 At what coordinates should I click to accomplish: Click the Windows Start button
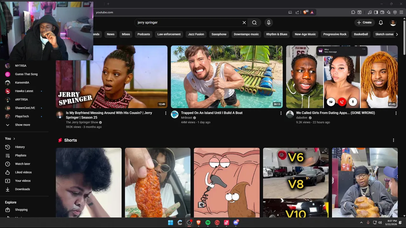pos(170,223)
